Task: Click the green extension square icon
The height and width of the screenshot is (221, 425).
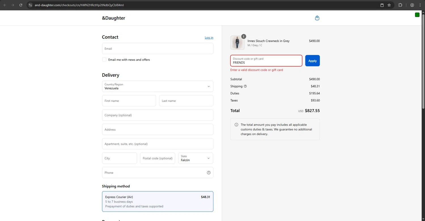Action: 417,15
